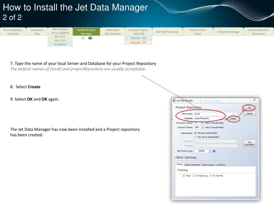Click the Cancel button
This screenshot has height=206, width=274.
click(249, 113)
